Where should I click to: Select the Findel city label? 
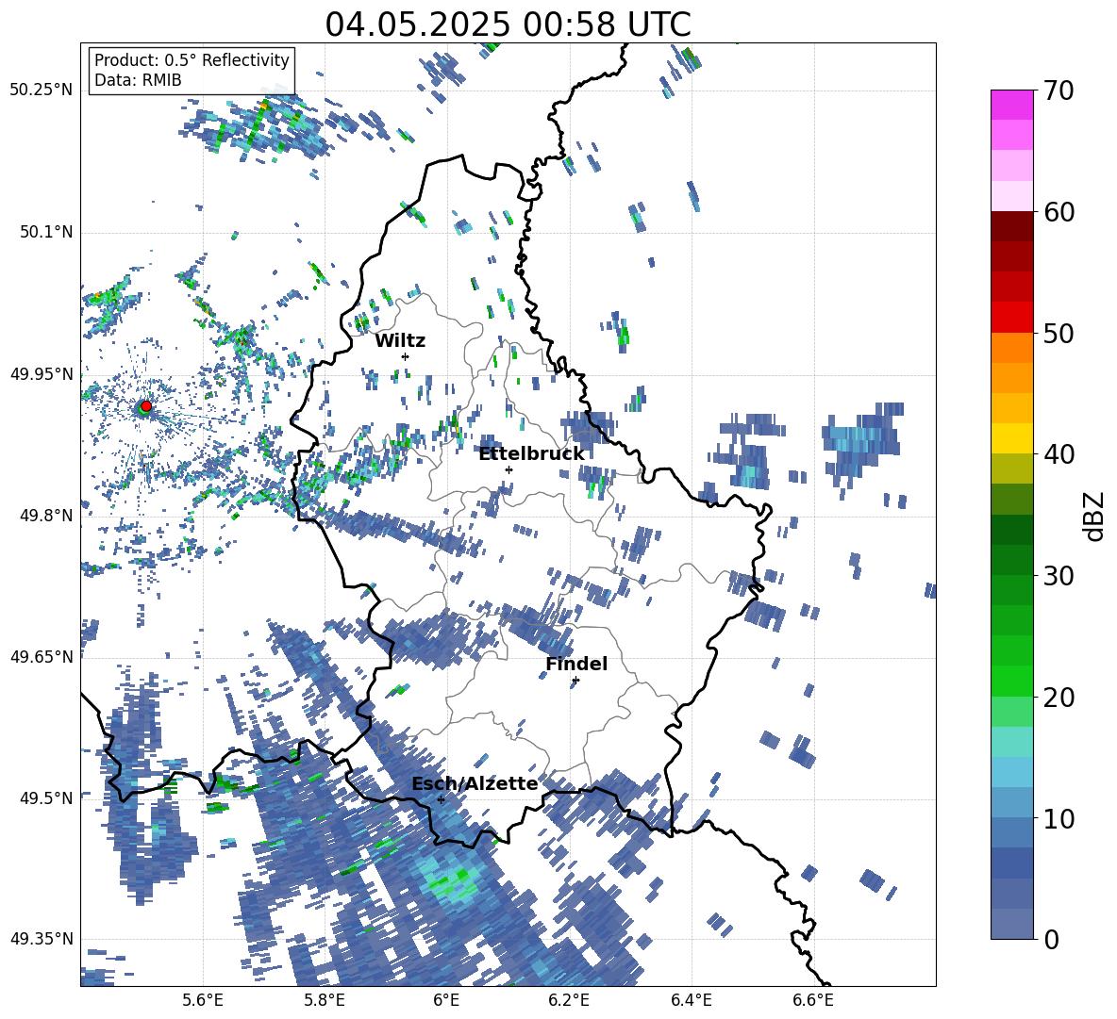click(x=576, y=664)
